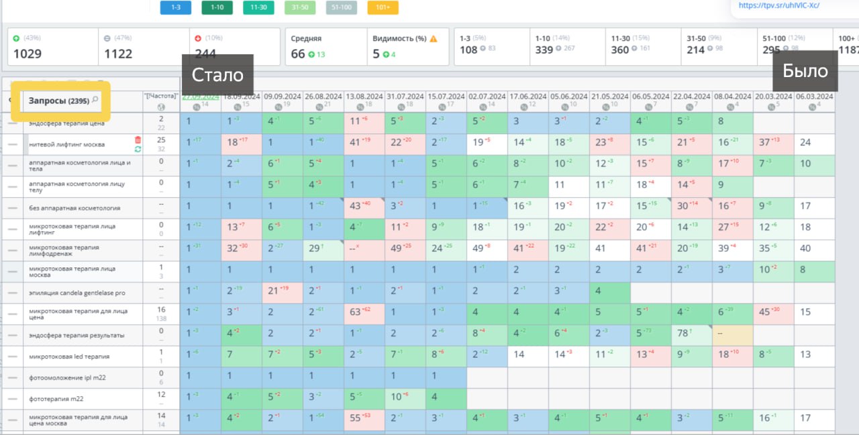Screen dimensions: 859x435
Task: Click the Средняя 66 statistic block
Action: coord(326,46)
